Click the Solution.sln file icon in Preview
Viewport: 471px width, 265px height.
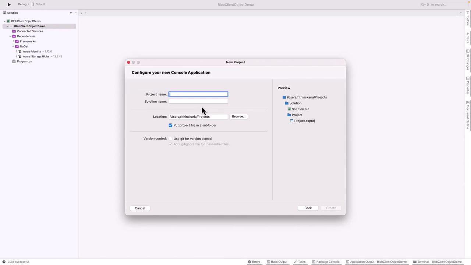pos(289,109)
